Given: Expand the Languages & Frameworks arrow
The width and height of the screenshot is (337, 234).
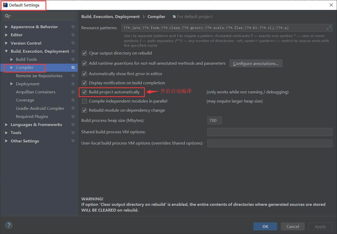Looking at the screenshot, I should (7, 125).
